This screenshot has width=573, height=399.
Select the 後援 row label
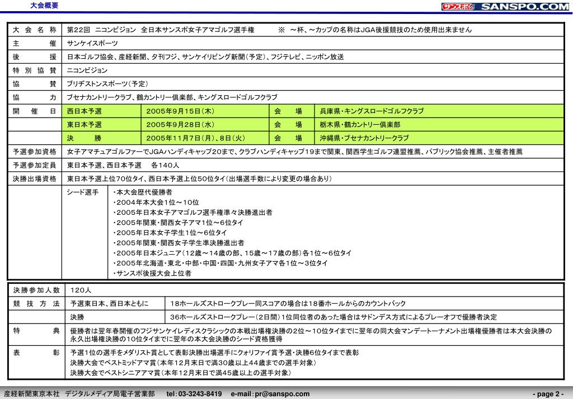point(35,57)
